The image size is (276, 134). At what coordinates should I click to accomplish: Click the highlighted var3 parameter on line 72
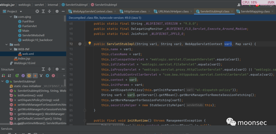pos(228,44)
